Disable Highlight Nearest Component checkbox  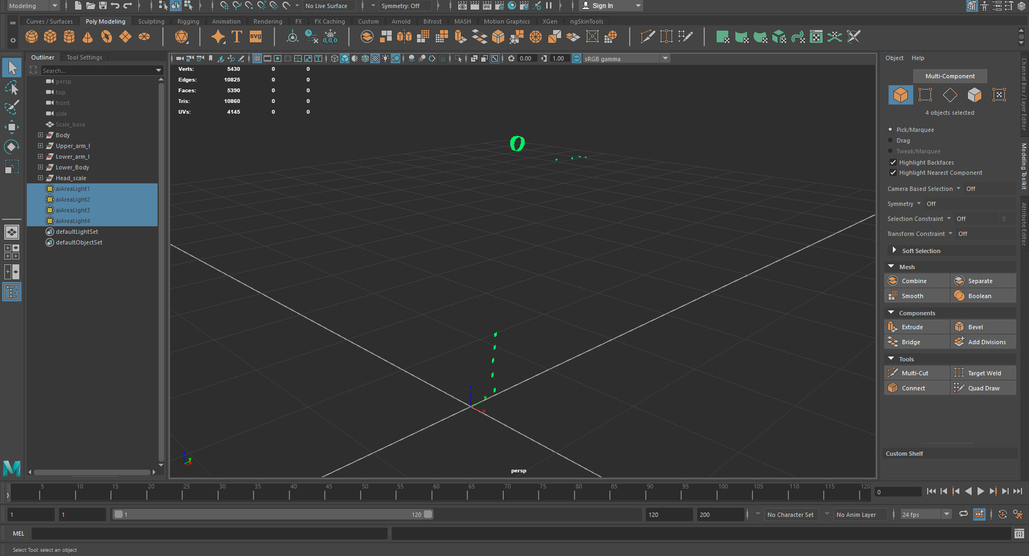point(893,173)
